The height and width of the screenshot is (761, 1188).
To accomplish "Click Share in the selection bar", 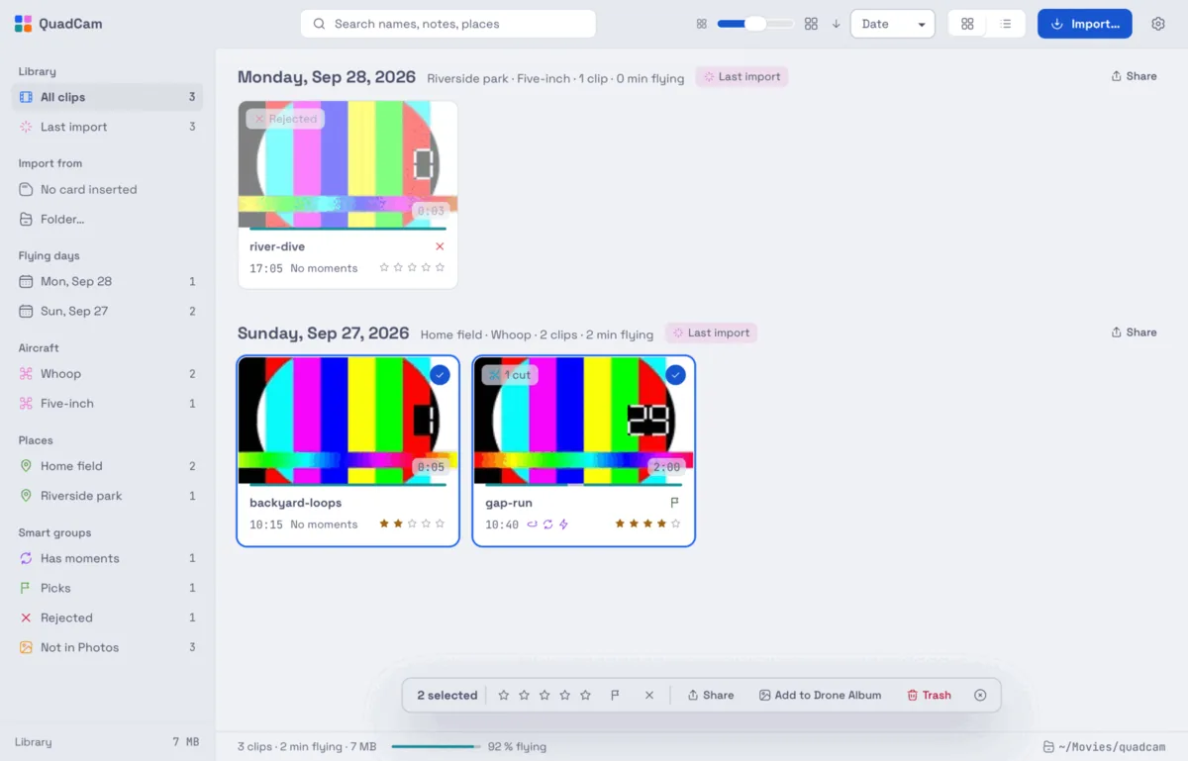I will (711, 695).
